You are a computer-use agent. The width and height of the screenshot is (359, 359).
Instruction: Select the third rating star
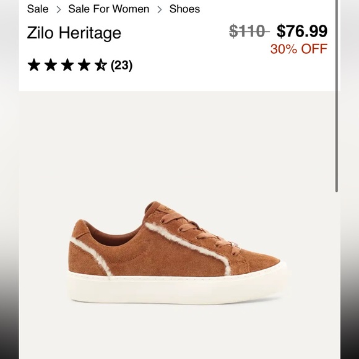tap(67, 65)
